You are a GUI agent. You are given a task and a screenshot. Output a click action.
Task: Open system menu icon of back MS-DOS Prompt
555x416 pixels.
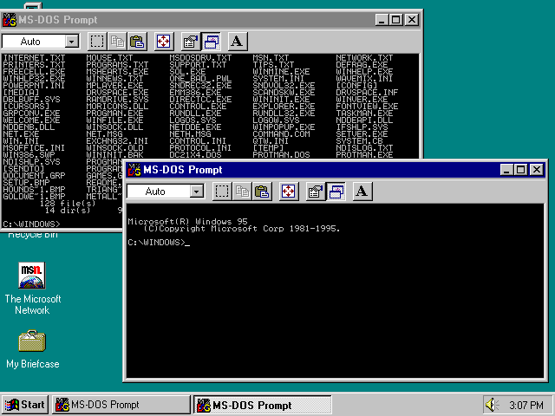click(x=10, y=20)
